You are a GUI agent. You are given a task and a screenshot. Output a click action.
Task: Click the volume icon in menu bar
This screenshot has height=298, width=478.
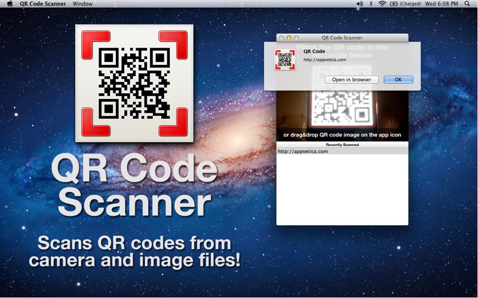pyautogui.click(x=360, y=4)
